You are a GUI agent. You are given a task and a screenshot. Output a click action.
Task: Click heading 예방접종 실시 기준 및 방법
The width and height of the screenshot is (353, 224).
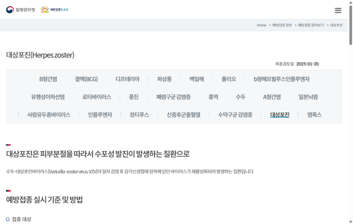tap(45, 200)
